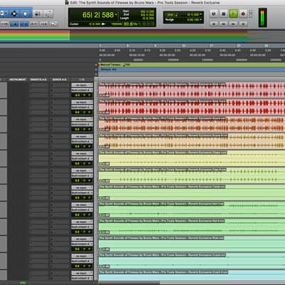This screenshot has width=285, height=285.
Task: Arm the red Record transport button
Action: (243, 14)
